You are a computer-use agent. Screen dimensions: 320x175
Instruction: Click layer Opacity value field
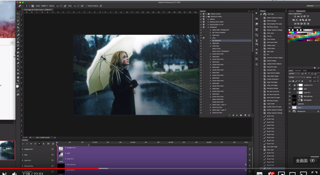pyautogui.click(x=315, y=77)
